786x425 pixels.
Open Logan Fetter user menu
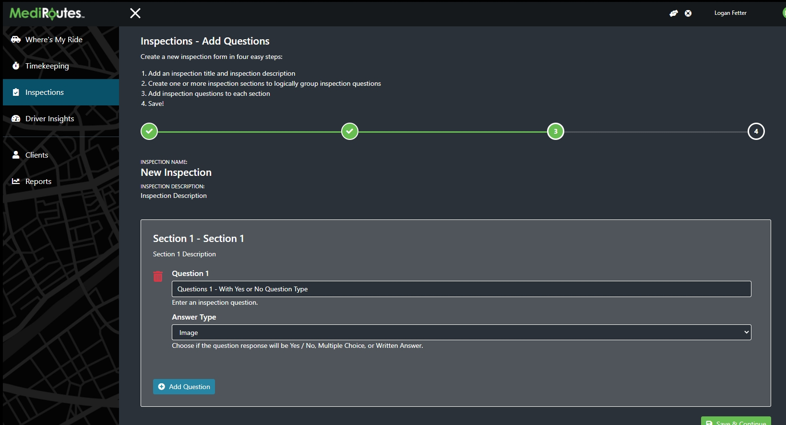pos(730,13)
